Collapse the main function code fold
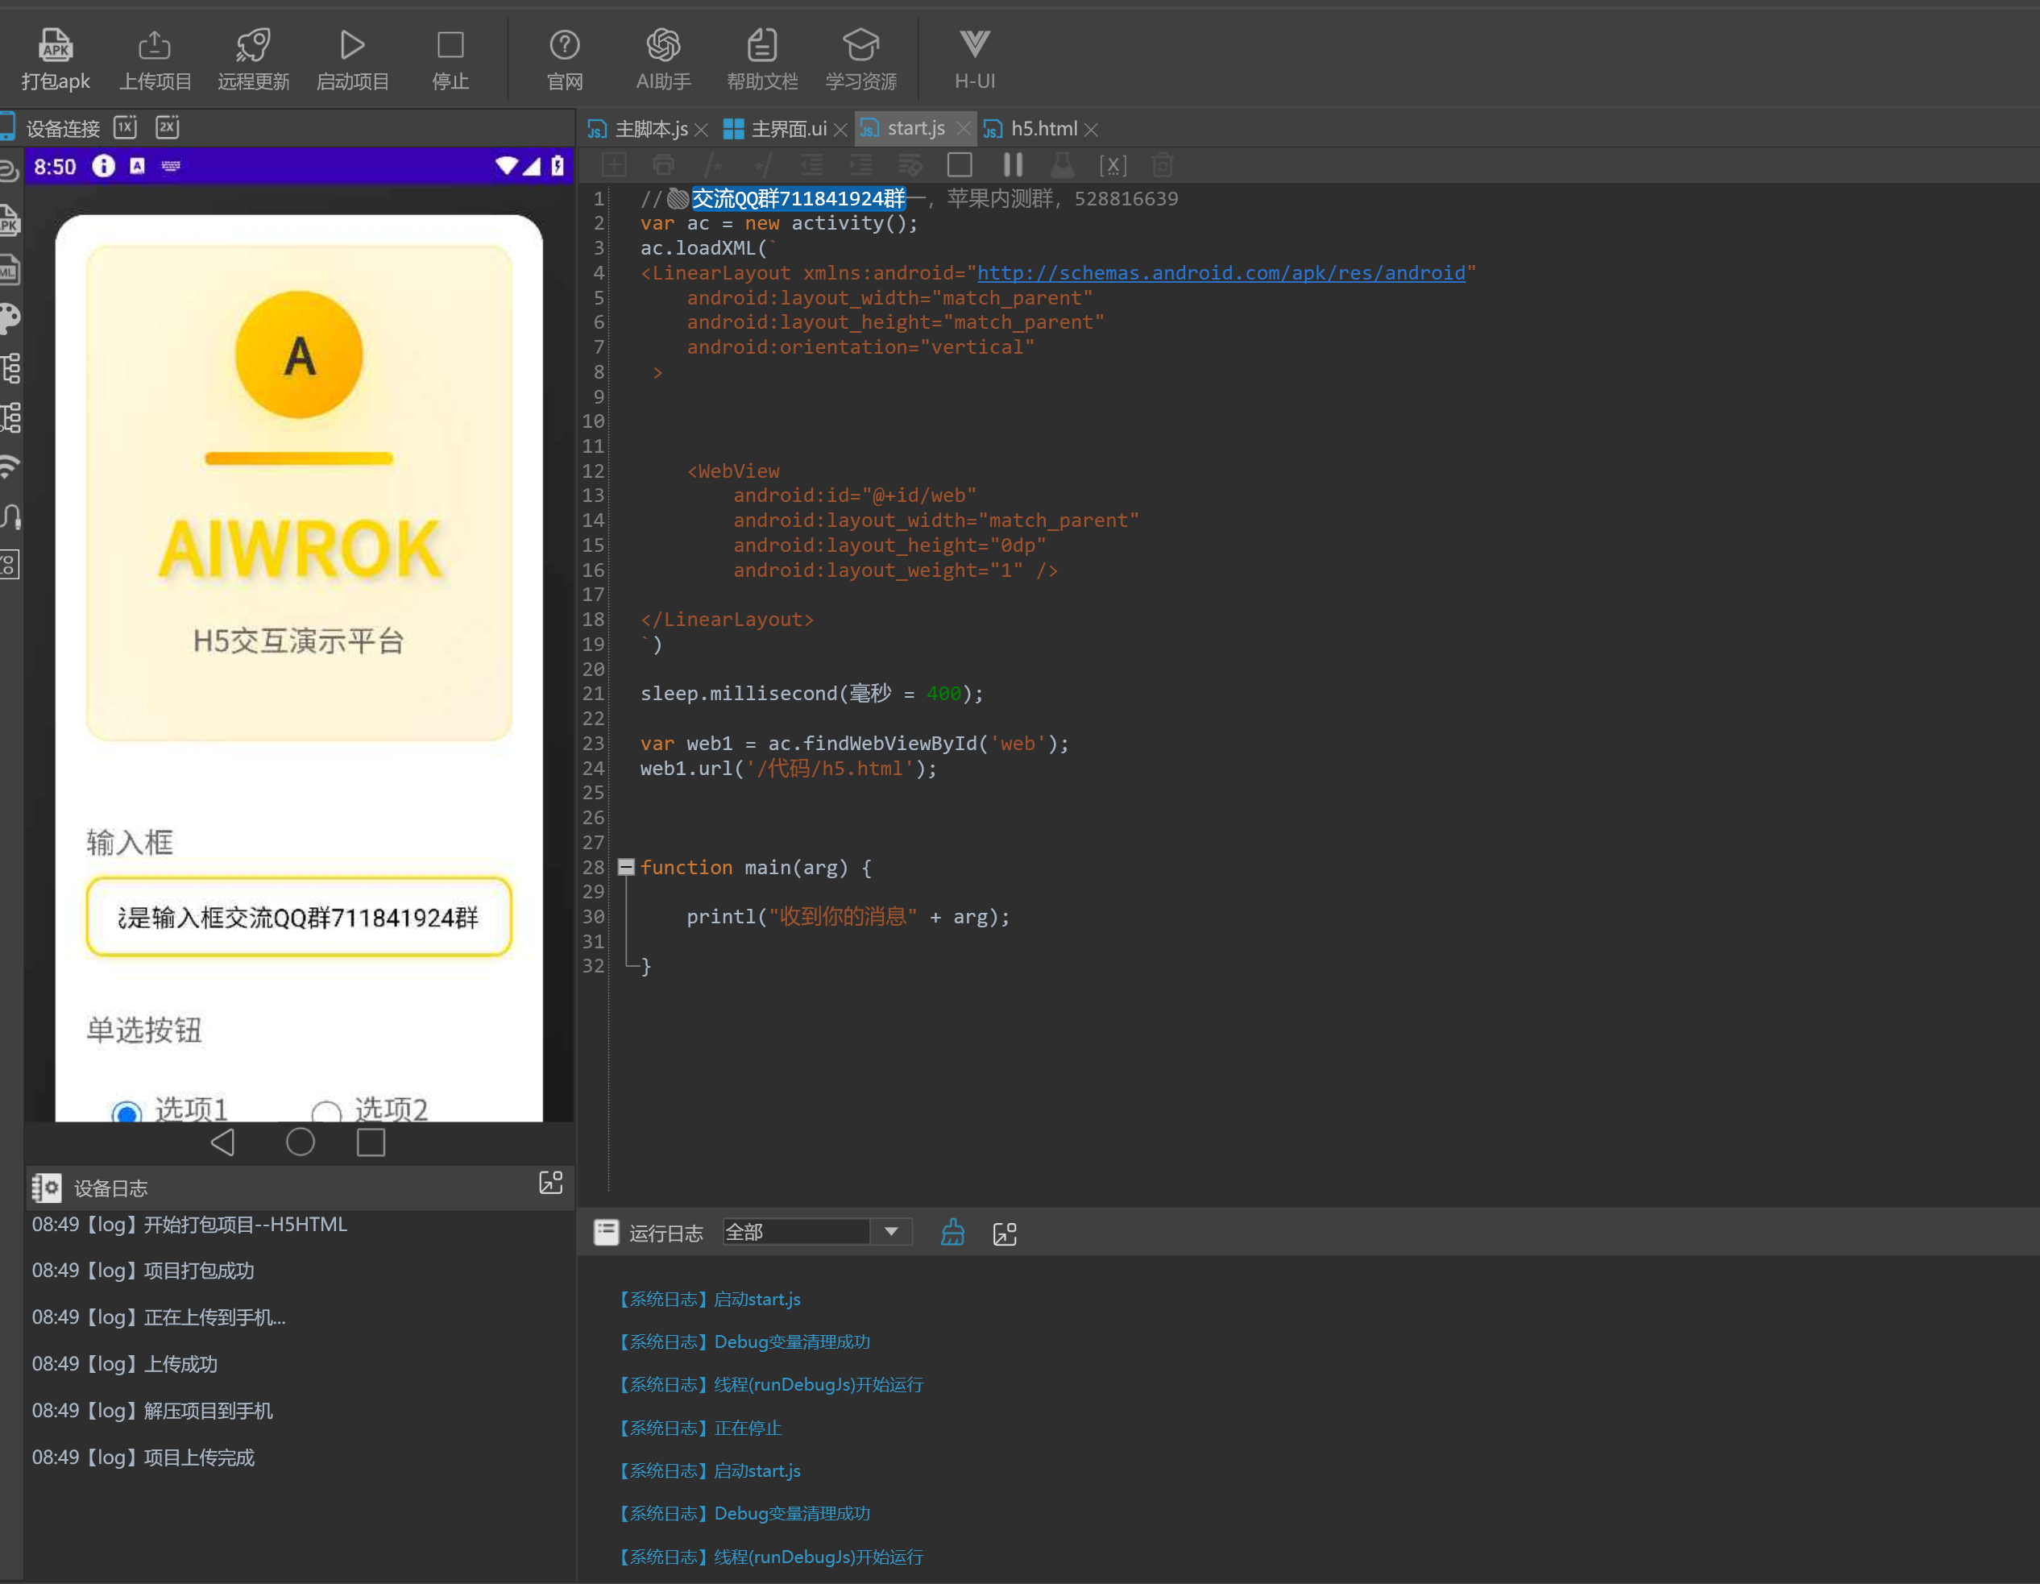The width and height of the screenshot is (2040, 1584). click(627, 867)
